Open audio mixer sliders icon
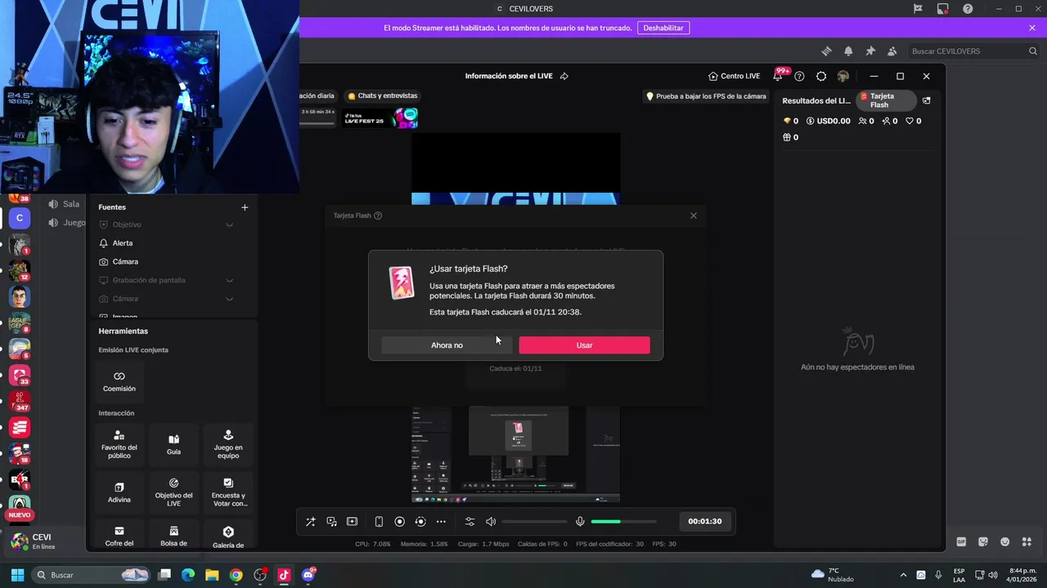The width and height of the screenshot is (1047, 588). pyautogui.click(x=470, y=522)
